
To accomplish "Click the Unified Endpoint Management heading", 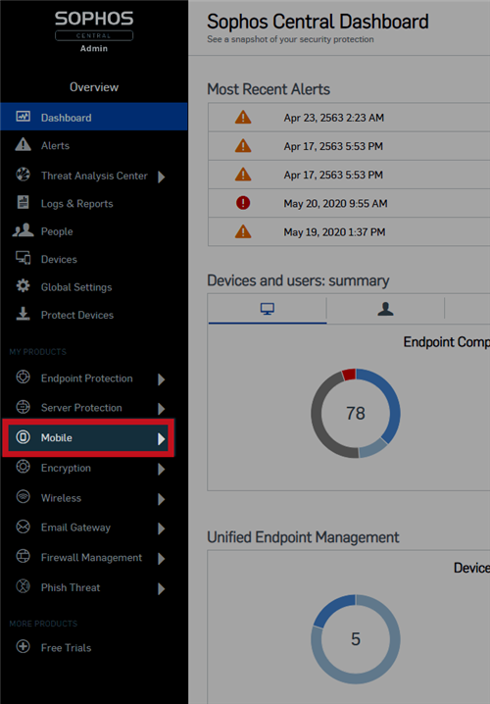I will click(x=303, y=537).
